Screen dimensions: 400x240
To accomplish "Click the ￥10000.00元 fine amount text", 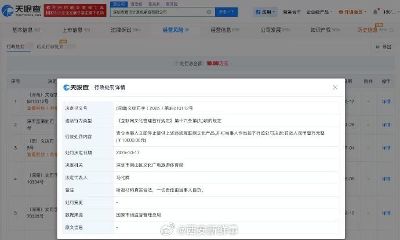I will pos(131,140).
